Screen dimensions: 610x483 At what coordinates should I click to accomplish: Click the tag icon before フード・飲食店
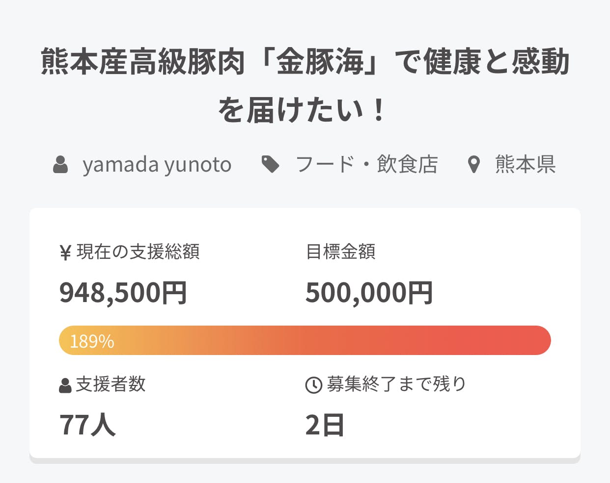pyautogui.click(x=270, y=165)
